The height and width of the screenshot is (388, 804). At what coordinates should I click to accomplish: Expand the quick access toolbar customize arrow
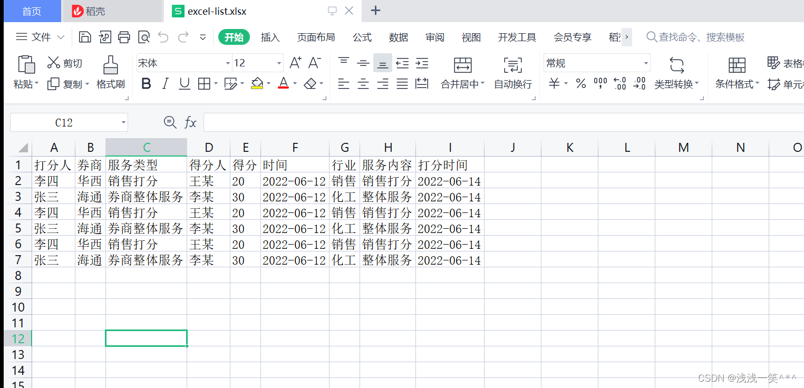[x=202, y=37]
